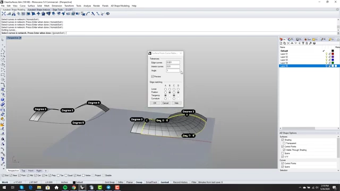The image size is (340, 191).
Task: Open Chrome from the taskbar
Action: (x=74, y=187)
